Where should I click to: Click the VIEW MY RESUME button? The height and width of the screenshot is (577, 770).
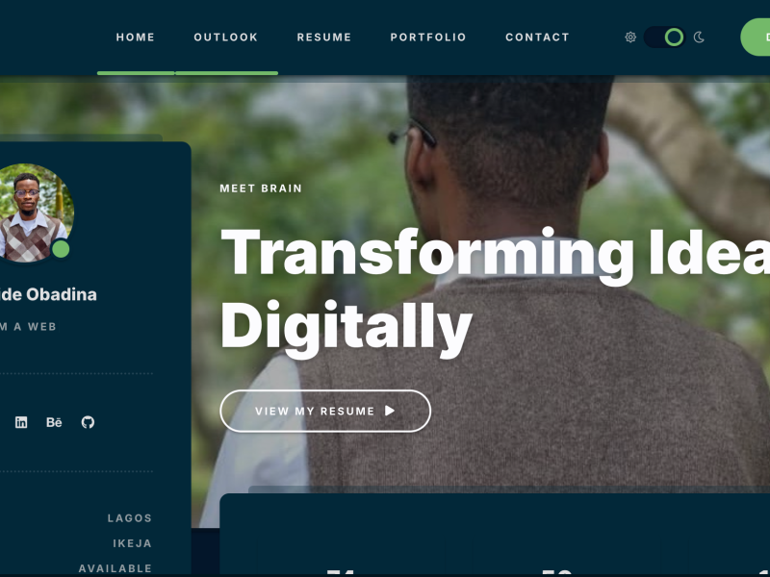pos(325,412)
